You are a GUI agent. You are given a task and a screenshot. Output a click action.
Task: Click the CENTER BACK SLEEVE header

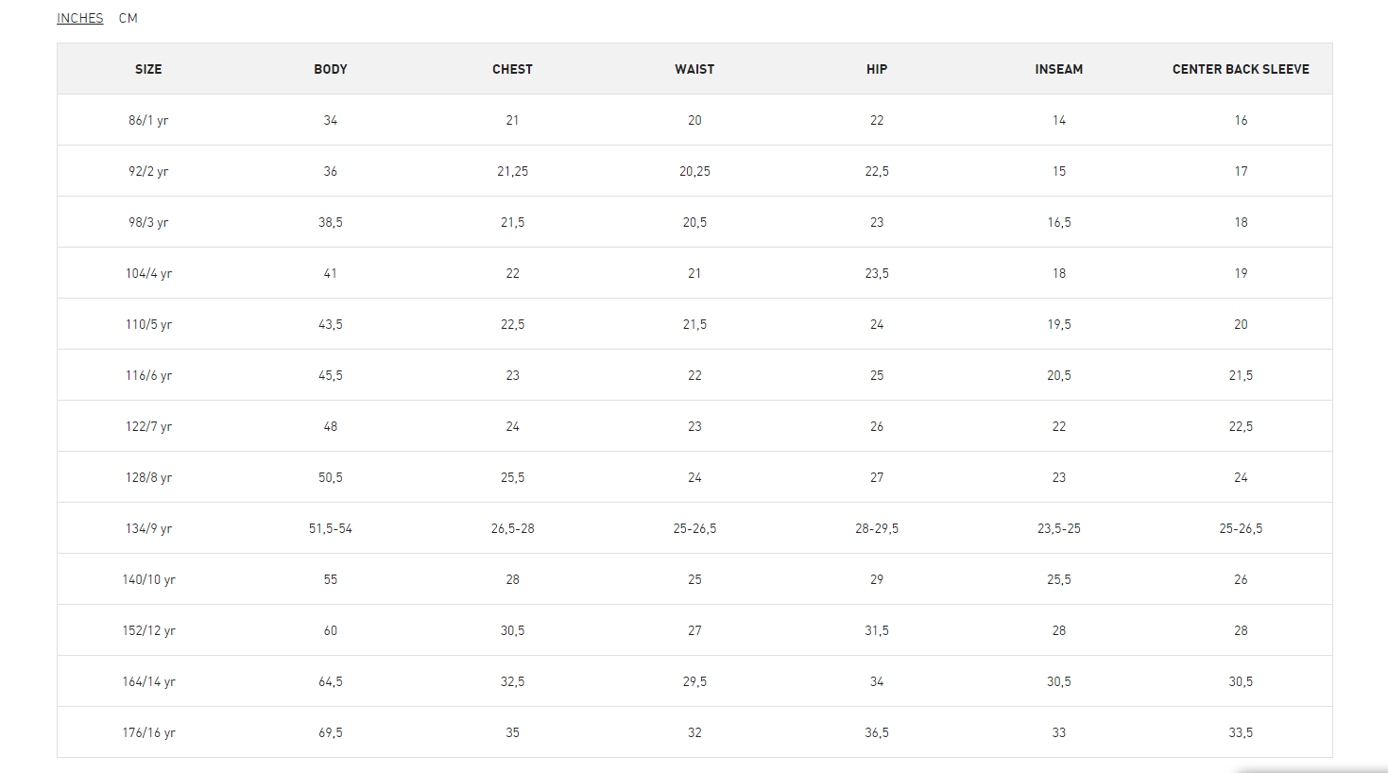tap(1241, 69)
